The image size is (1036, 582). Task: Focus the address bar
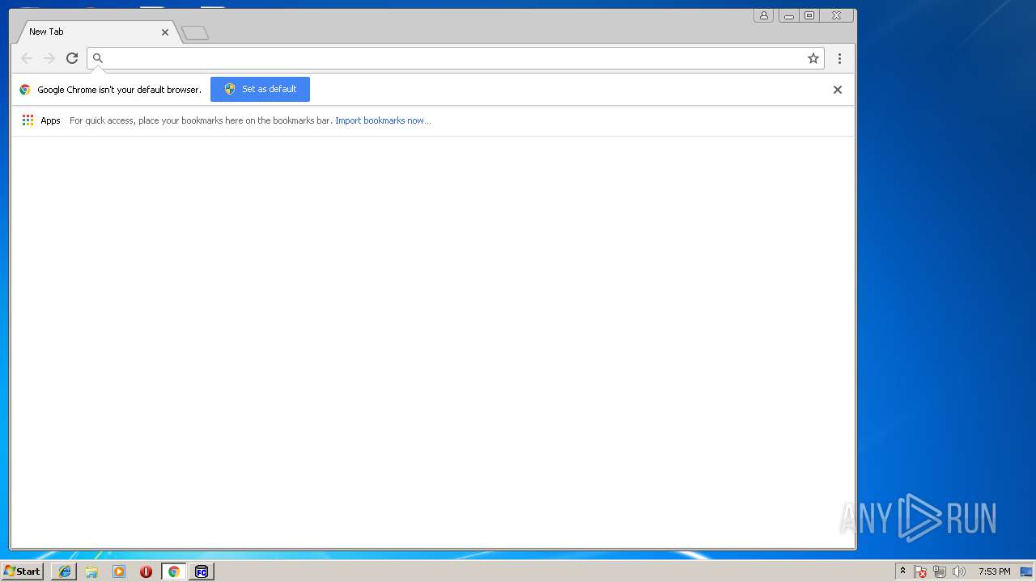pos(455,58)
